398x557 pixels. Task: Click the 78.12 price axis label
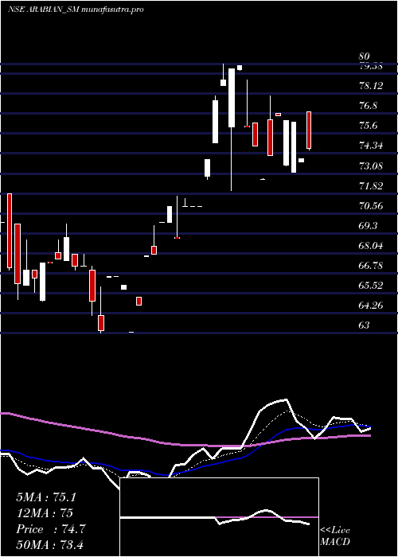pyautogui.click(x=371, y=86)
